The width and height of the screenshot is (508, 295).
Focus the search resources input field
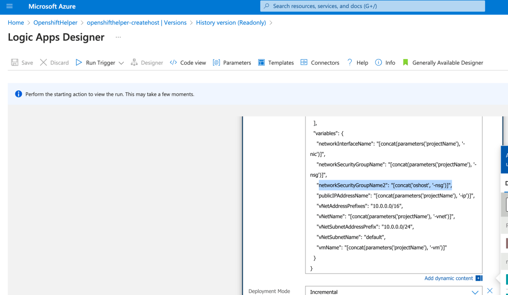click(x=372, y=6)
